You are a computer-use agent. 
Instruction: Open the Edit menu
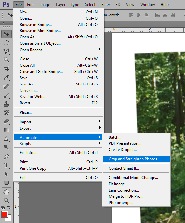30,5
